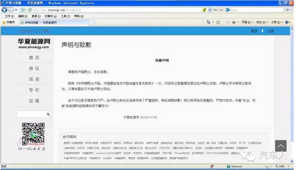The height and width of the screenshot is (170, 296).
Task: Click the 致歉声明 article heading
Action: (x=162, y=60)
